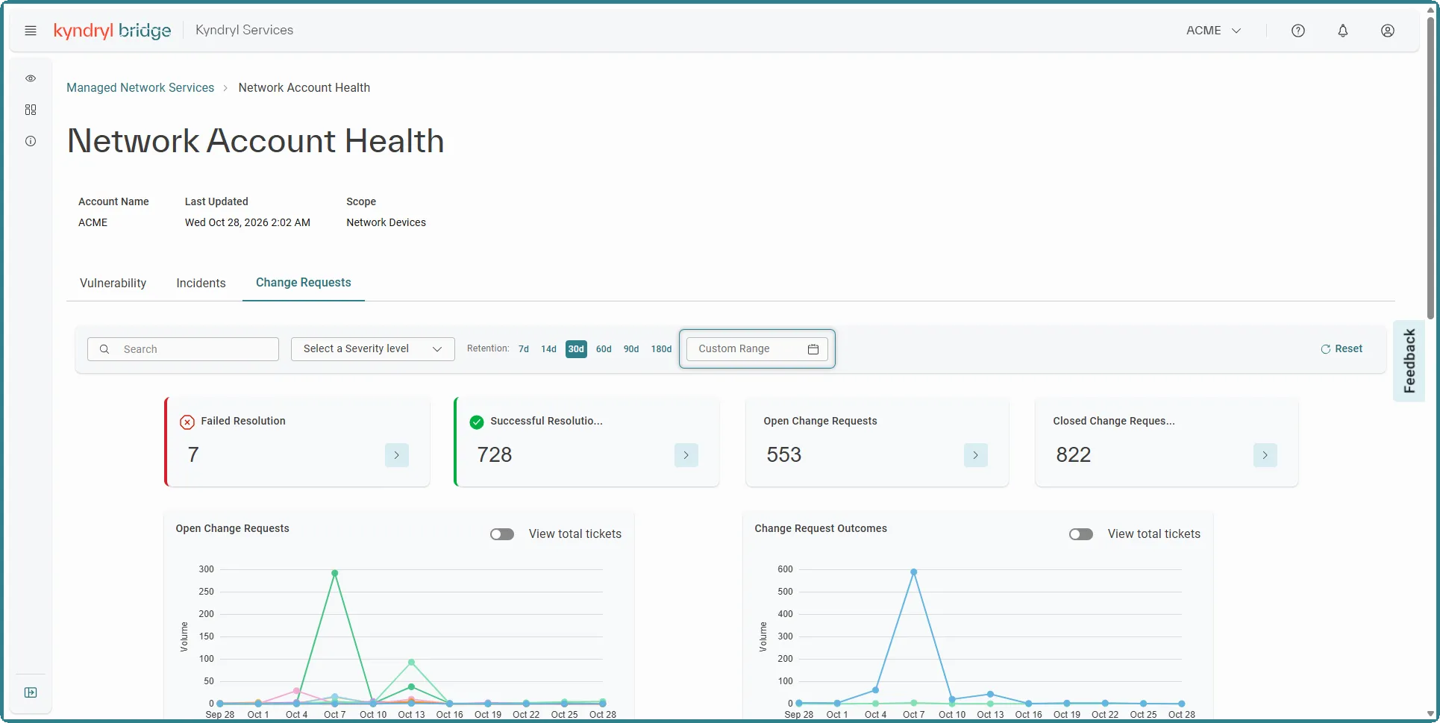Open the Select a Severity level dropdown

point(373,349)
